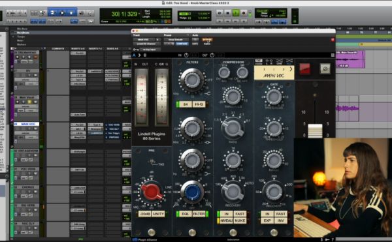The image size is (392, 242).
Task: Toggle the 84 EQ mode button
Action: click(186, 104)
